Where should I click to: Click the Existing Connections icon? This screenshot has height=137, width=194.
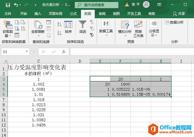23,29
